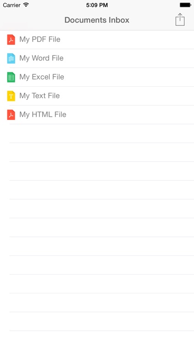Select the My Excel File label
The height and width of the screenshot is (346, 194).
click(x=42, y=77)
